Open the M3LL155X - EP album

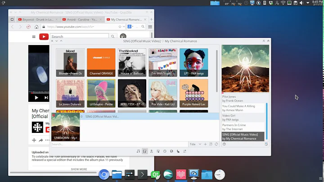pyautogui.click(x=132, y=93)
